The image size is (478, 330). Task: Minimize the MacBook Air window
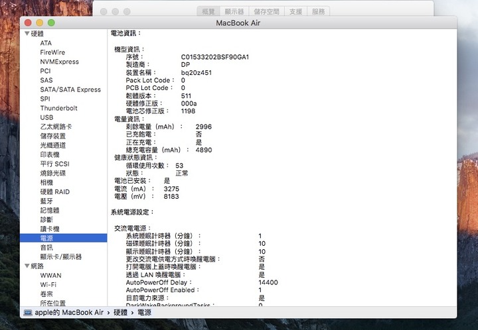pos(40,23)
